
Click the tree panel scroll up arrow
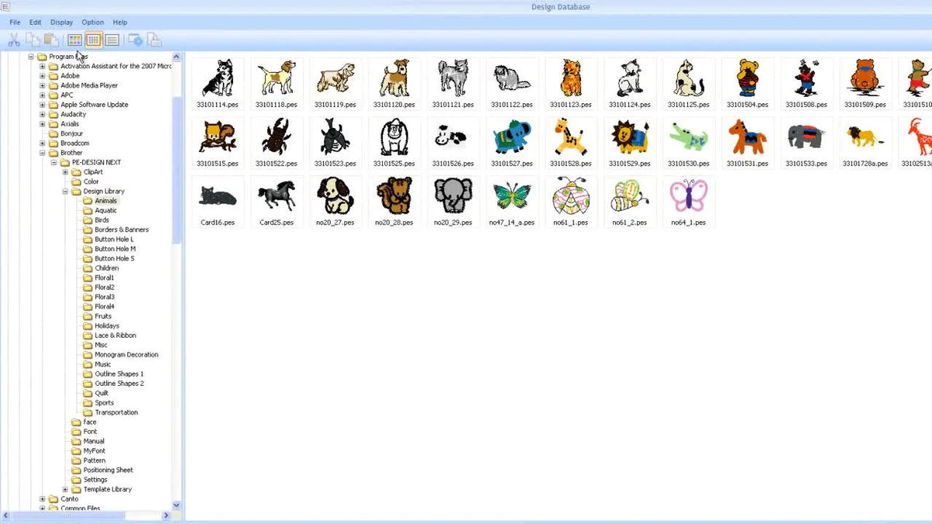click(176, 57)
